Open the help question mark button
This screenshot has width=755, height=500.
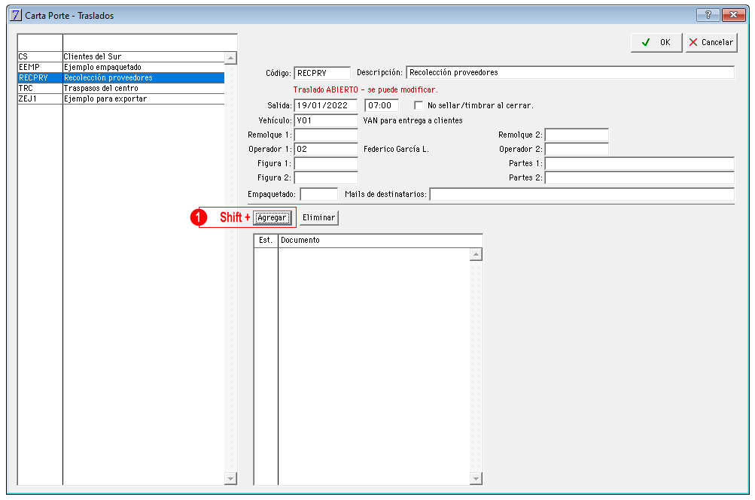click(708, 15)
